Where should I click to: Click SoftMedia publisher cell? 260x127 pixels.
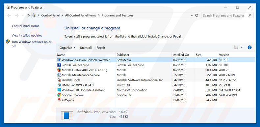[124, 60]
